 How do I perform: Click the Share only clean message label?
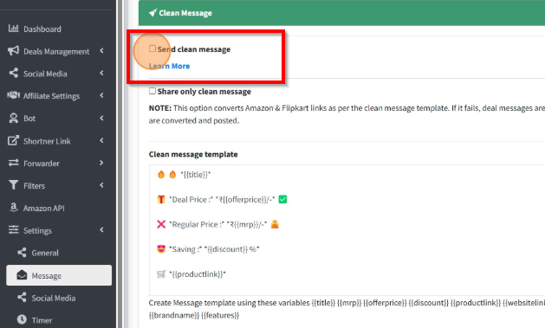(x=204, y=92)
